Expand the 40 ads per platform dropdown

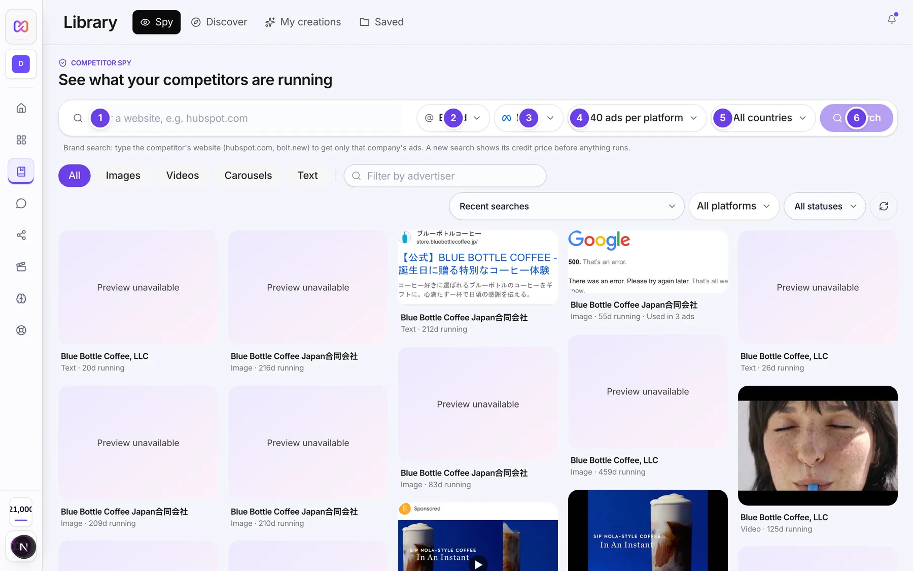(637, 118)
